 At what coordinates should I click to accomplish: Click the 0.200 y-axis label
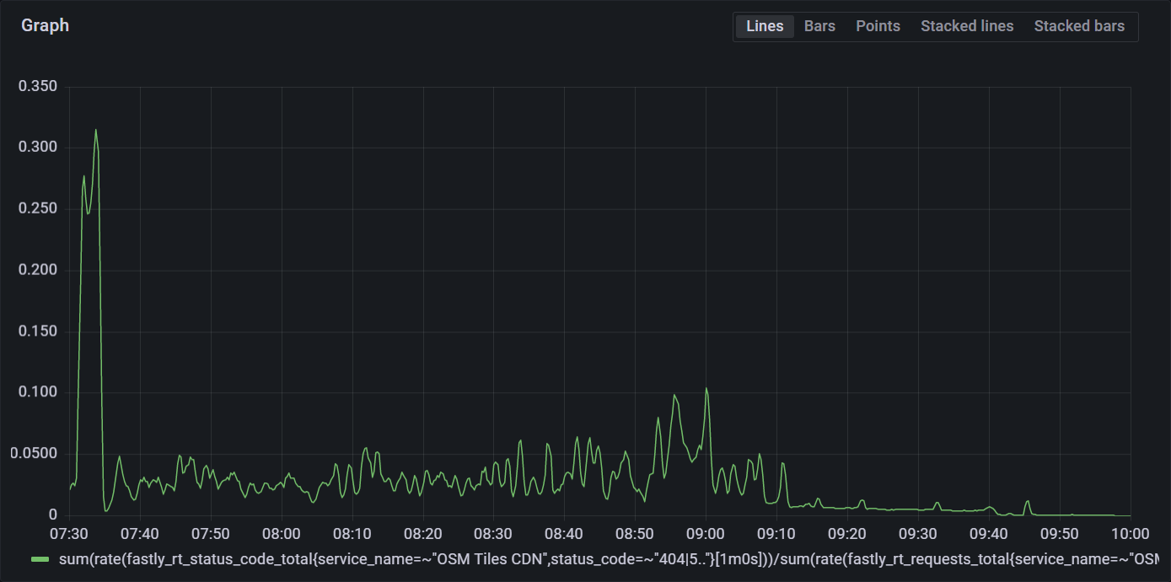tap(40, 269)
